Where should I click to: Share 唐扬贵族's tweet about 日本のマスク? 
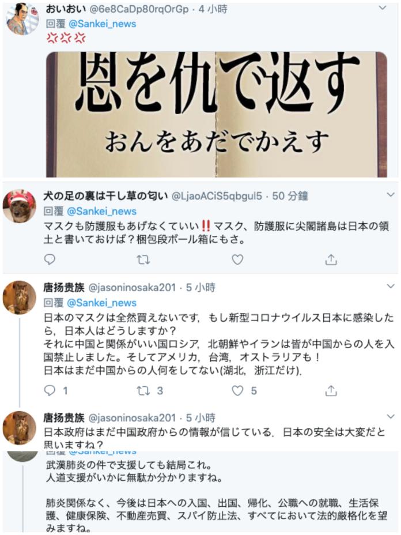[x=331, y=390]
